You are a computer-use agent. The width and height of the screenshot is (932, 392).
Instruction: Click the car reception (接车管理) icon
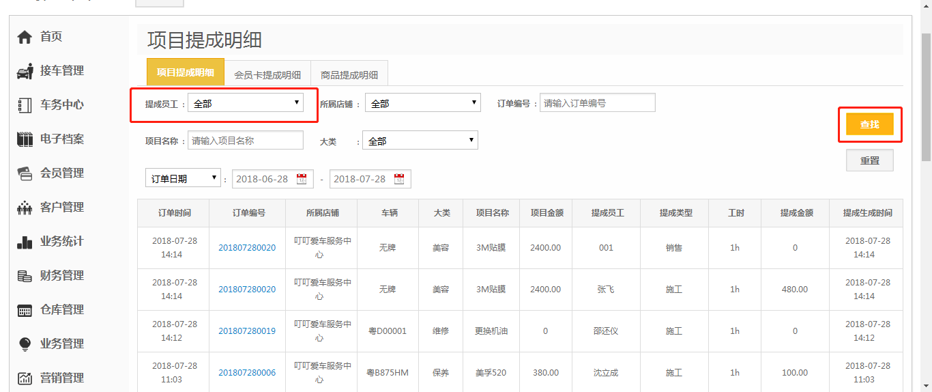[25, 71]
